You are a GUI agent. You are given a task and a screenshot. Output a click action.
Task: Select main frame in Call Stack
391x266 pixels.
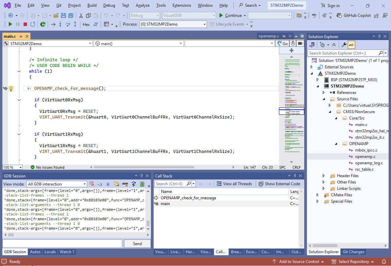pyautogui.click(x=165, y=204)
